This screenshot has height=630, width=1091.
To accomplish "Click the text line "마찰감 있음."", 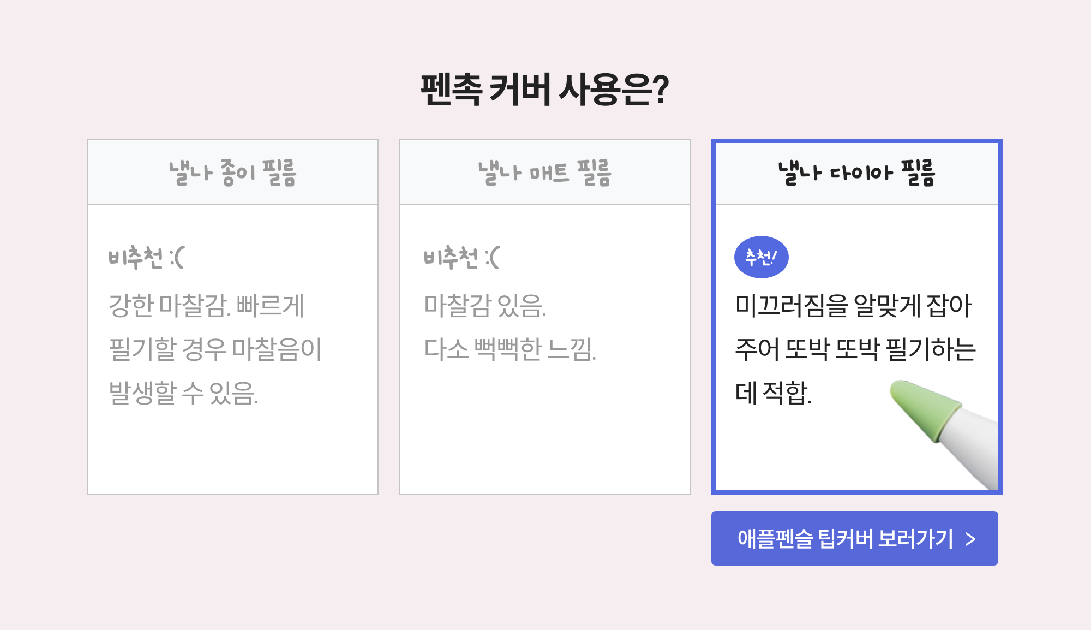I will pyautogui.click(x=485, y=305).
